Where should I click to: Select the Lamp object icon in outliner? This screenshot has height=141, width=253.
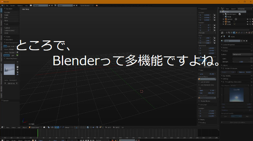tap(226, 24)
